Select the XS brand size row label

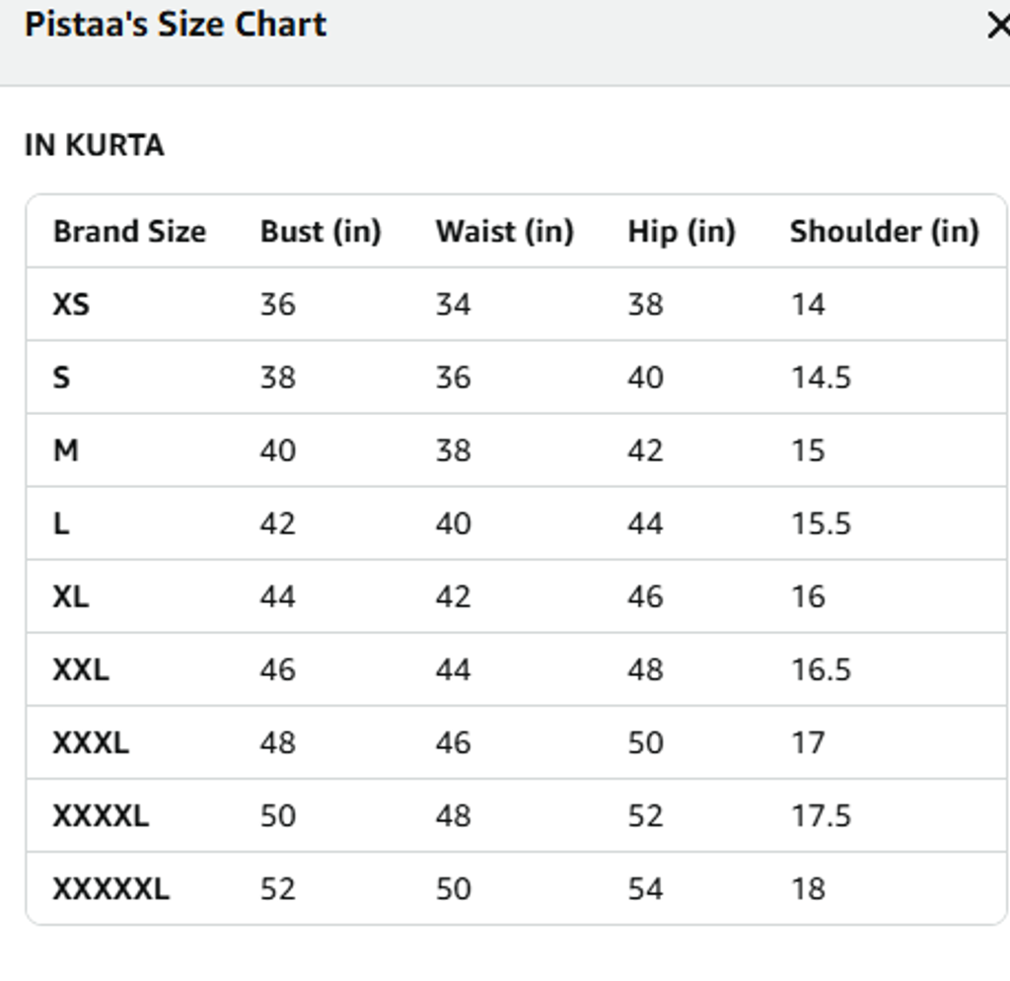click(x=71, y=305)
